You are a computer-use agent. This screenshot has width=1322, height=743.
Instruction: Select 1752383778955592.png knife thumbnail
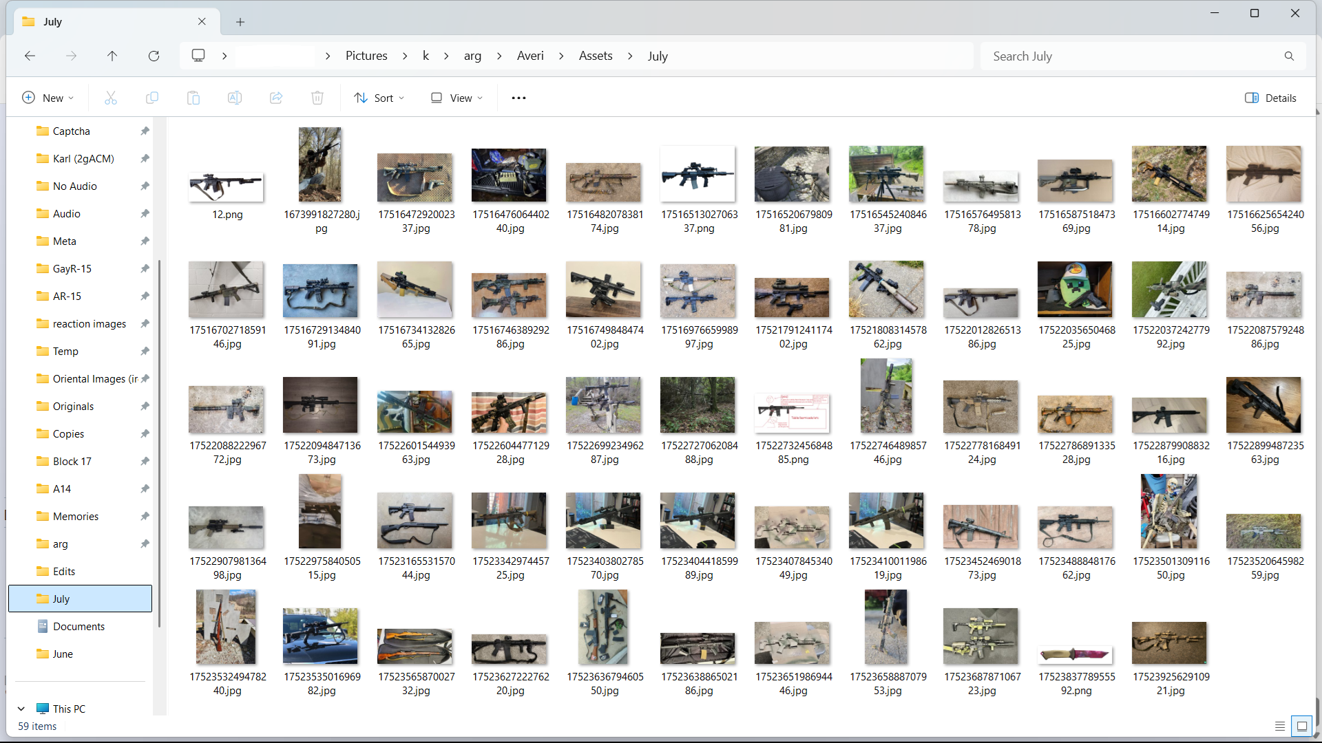(1075, 654)
